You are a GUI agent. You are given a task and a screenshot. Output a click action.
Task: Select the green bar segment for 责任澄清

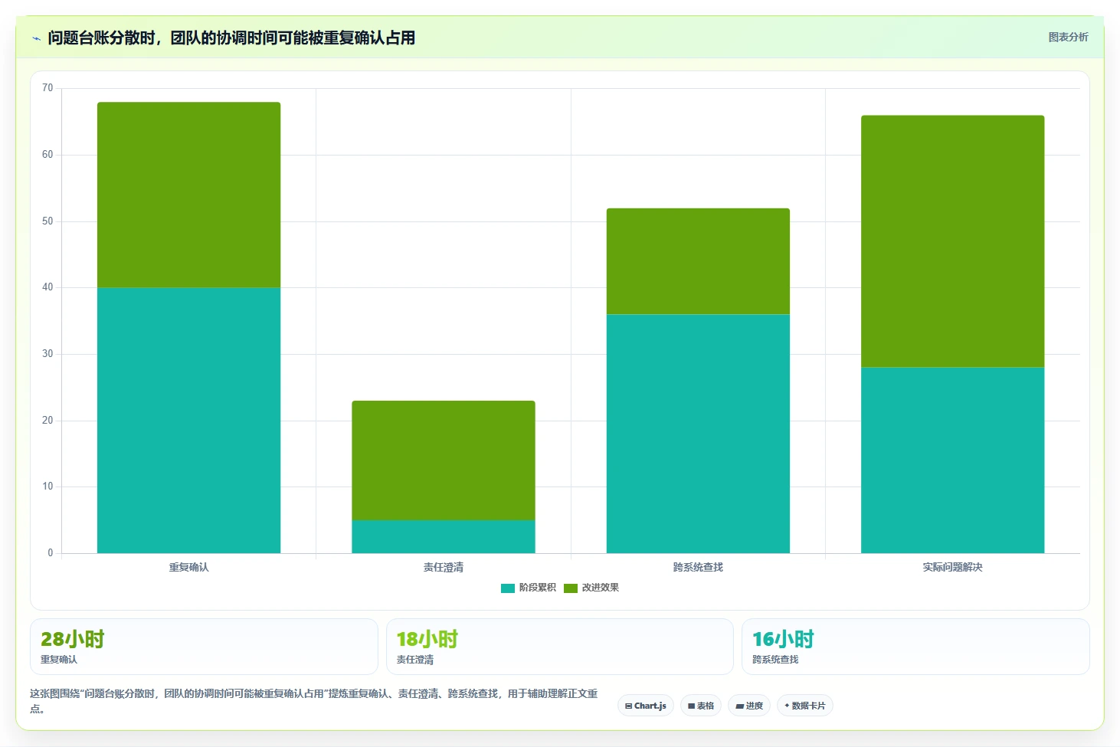click(x=444, y=460)
